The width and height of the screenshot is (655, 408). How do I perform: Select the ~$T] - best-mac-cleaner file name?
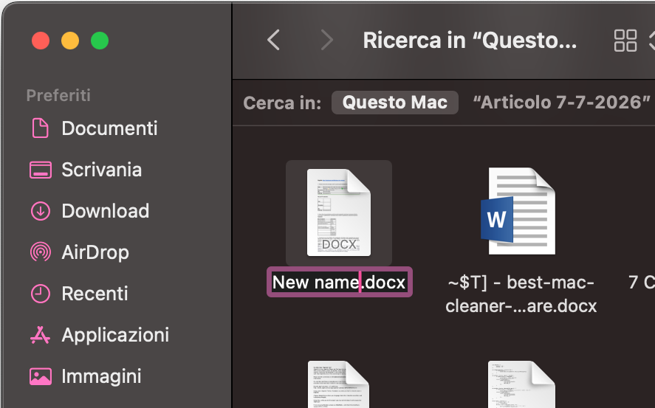521,294
